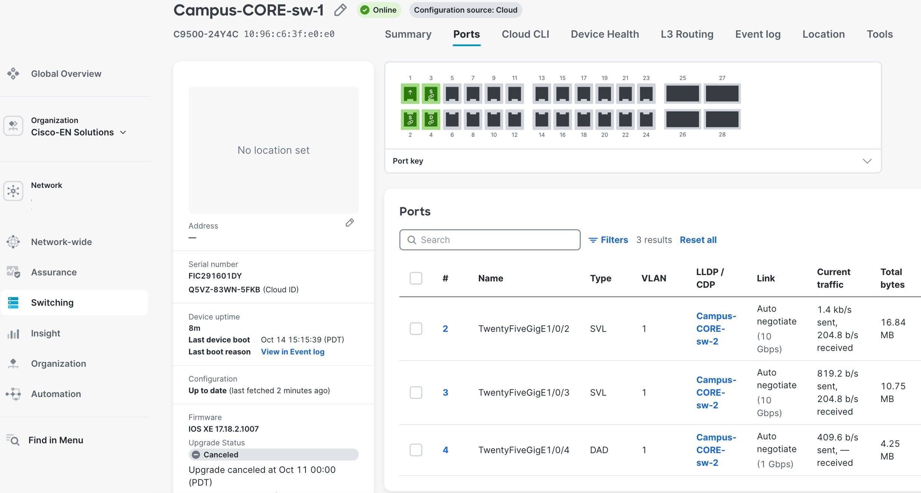Expand the Port key panel chevron
Screen dimensions: 921x493
(x=867, y=161)
